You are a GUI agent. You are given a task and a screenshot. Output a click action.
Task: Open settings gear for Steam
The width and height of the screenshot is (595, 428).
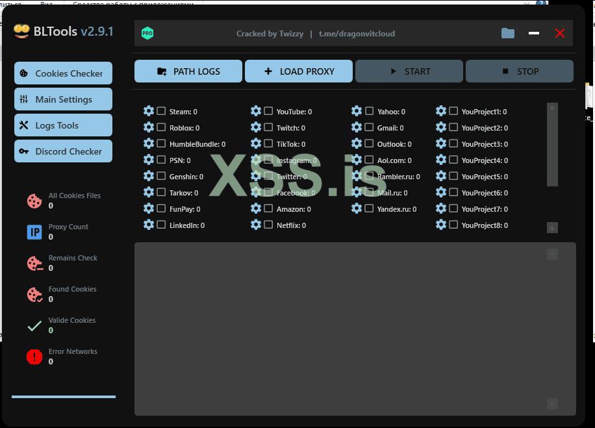[x=149, y=111]
